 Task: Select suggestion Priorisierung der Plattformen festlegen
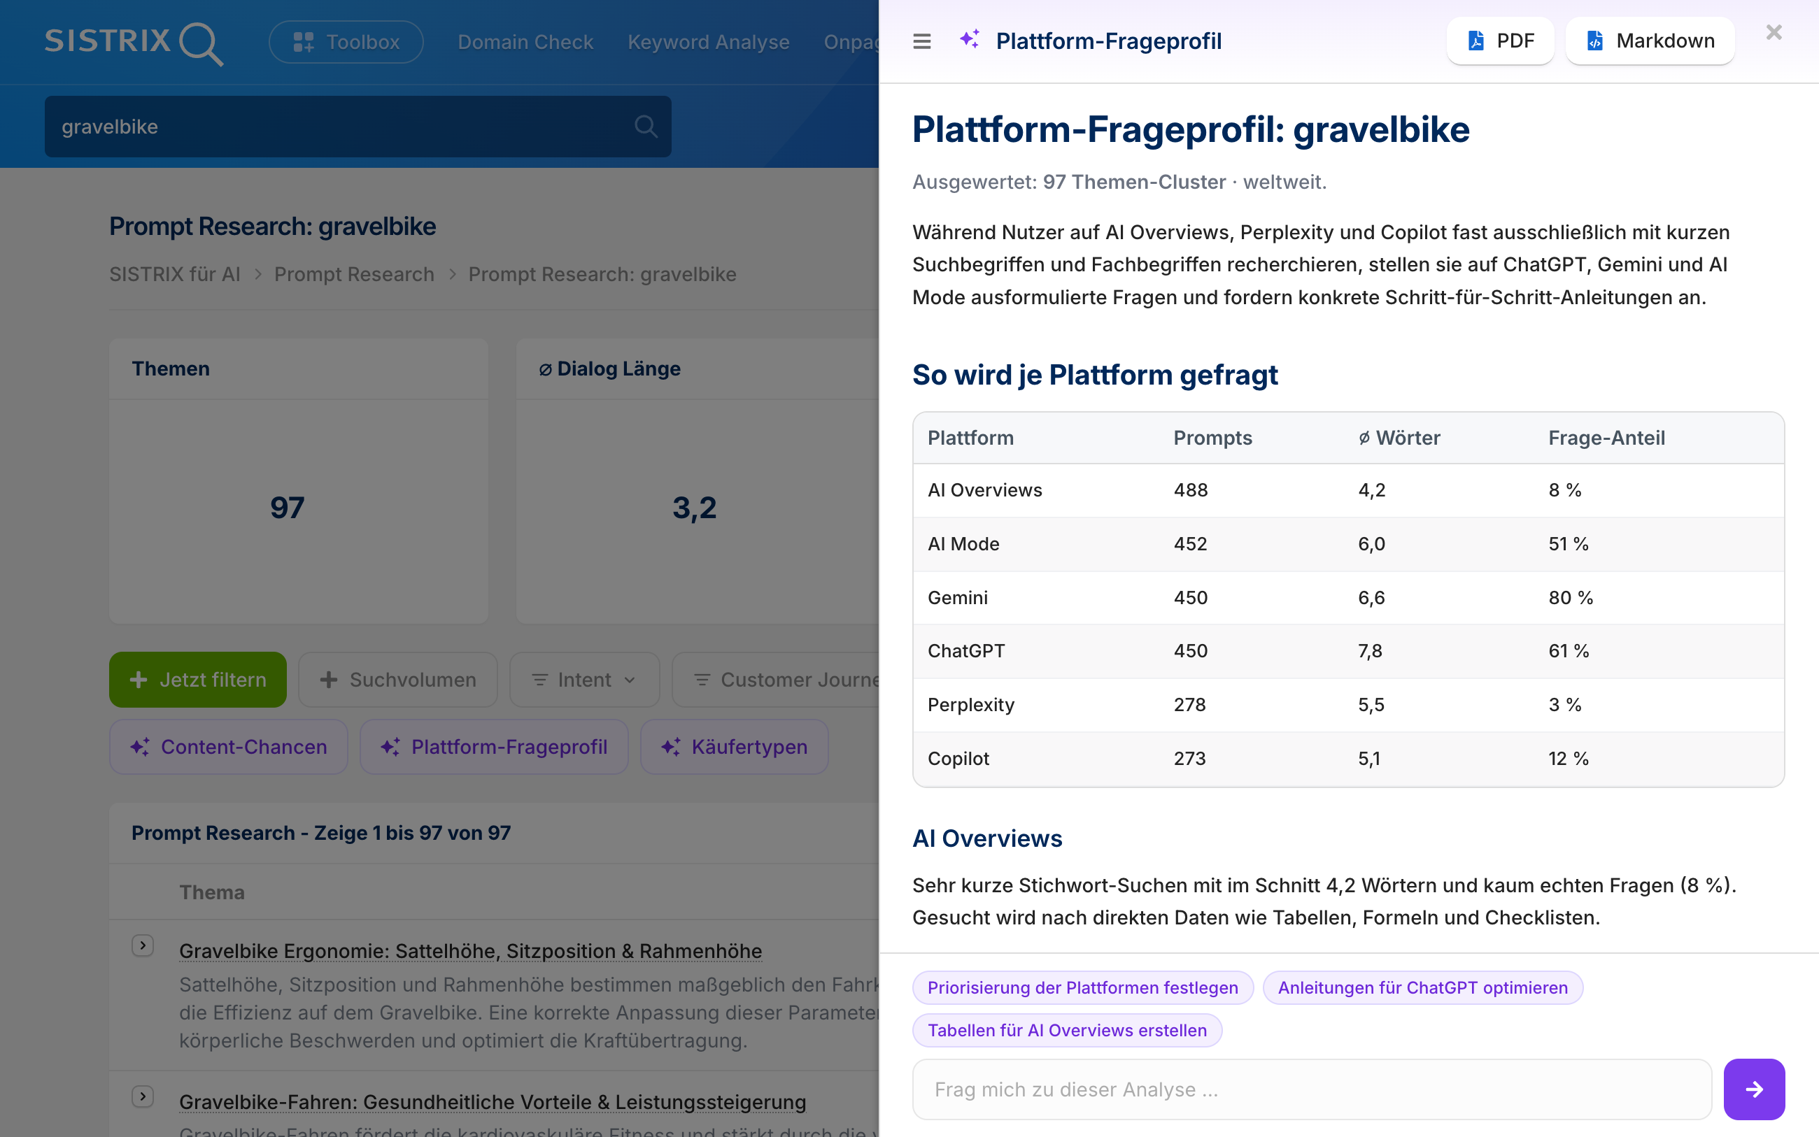click(x=1082, y=987)
